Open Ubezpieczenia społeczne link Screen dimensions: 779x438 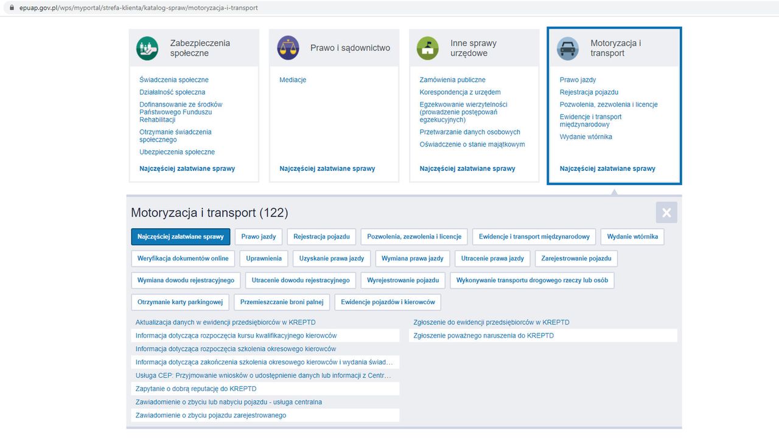[x=177, y=152]
